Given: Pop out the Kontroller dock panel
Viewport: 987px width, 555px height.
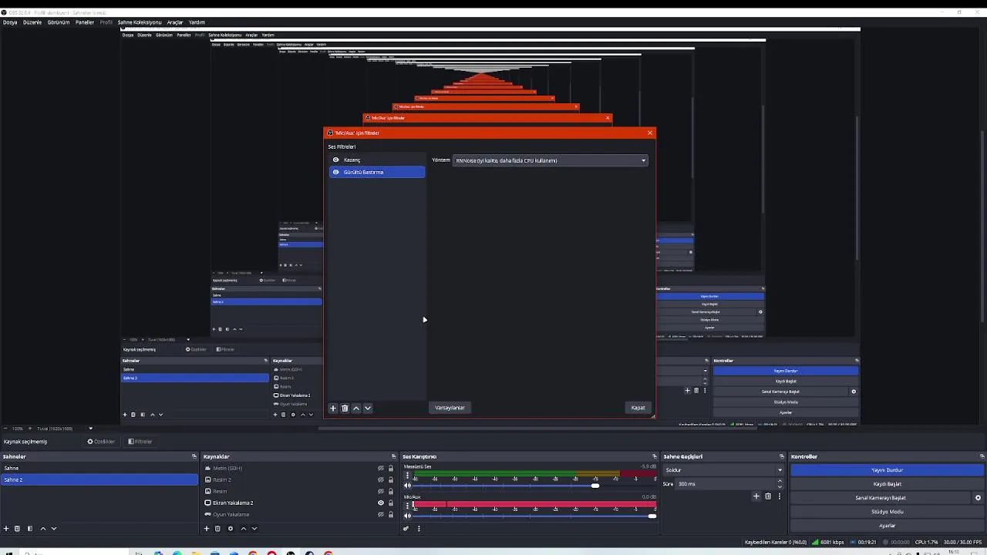Looking at the screenshot, I should point(982,456).
